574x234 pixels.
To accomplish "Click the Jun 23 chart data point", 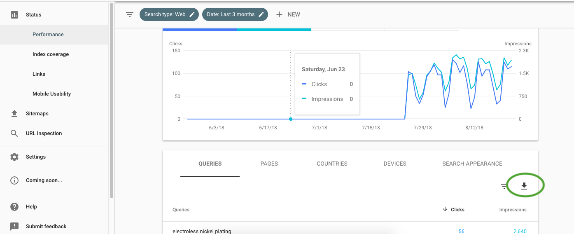I will click(x=291, y=119).
